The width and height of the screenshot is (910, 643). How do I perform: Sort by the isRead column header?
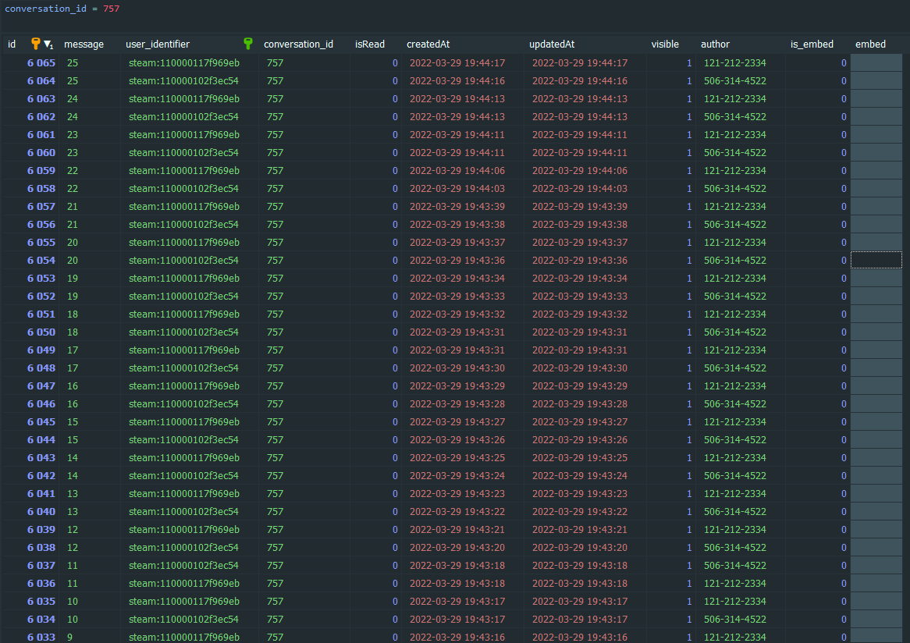tap(370, 44)
